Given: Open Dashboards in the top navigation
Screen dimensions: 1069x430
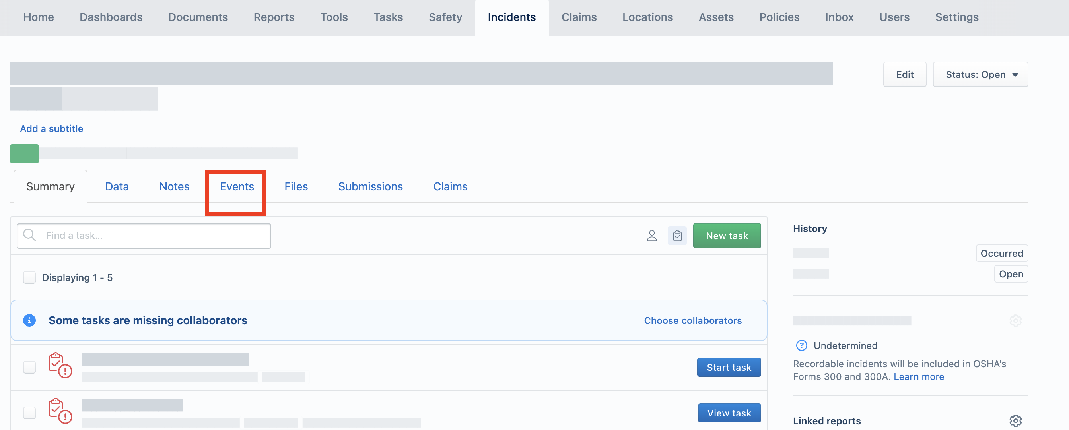Looking at the screenshot, I should click(x=111, y=17).
